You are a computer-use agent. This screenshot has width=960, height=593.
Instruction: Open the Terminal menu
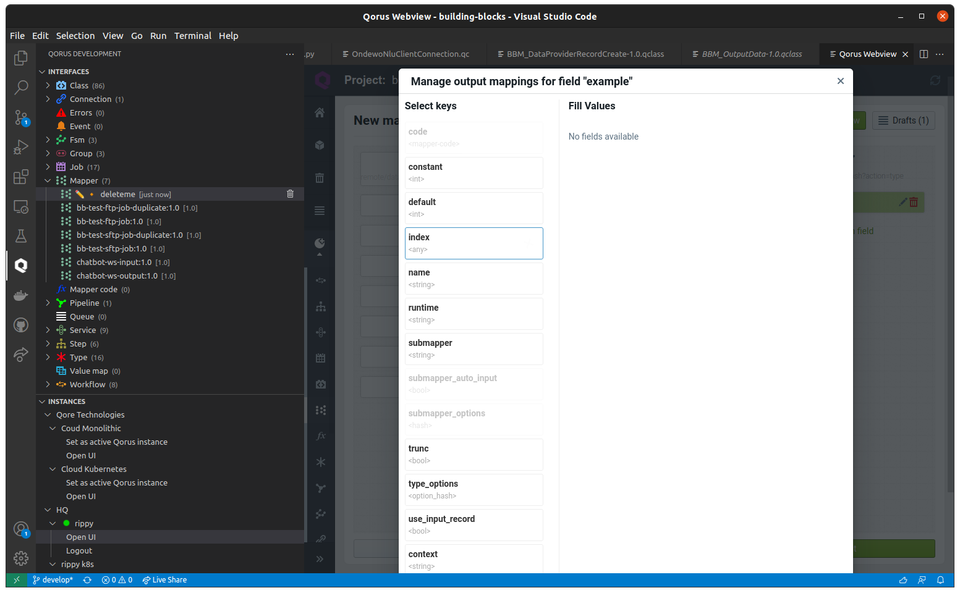[193, 36]
